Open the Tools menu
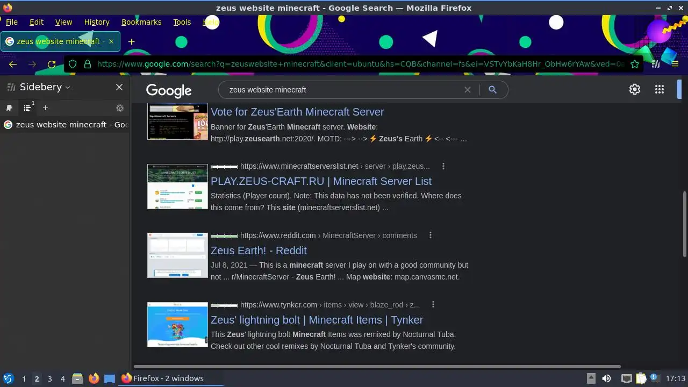 (182, 22)
